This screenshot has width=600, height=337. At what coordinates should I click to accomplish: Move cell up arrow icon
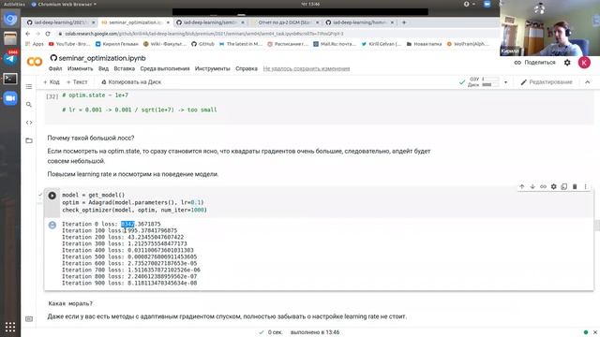[522, 186]
